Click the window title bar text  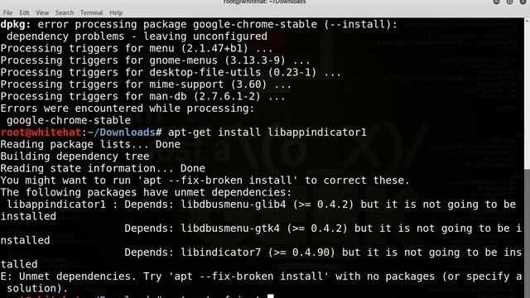265,2
